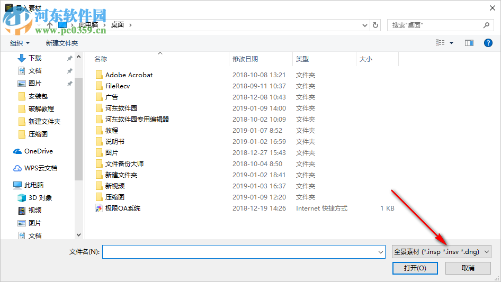Screen dimensions: 501x282
Task: Select the Adobe Acrobat folder icon
Action: tap(100, 75)
